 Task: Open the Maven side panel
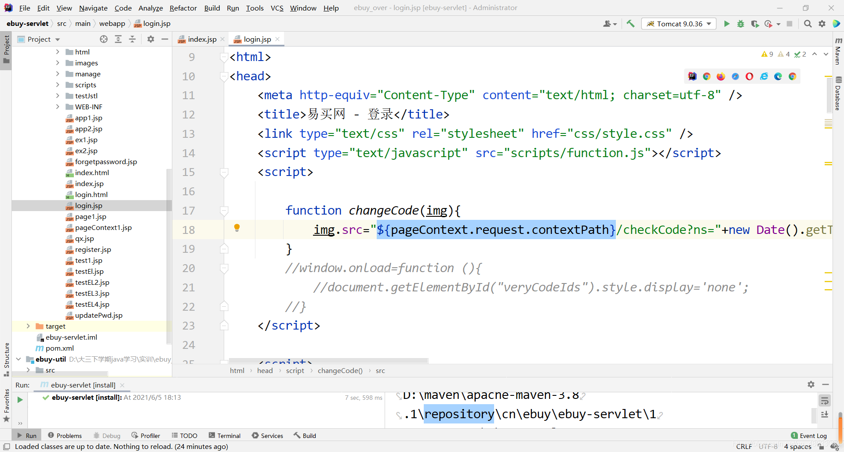point(838,51)
